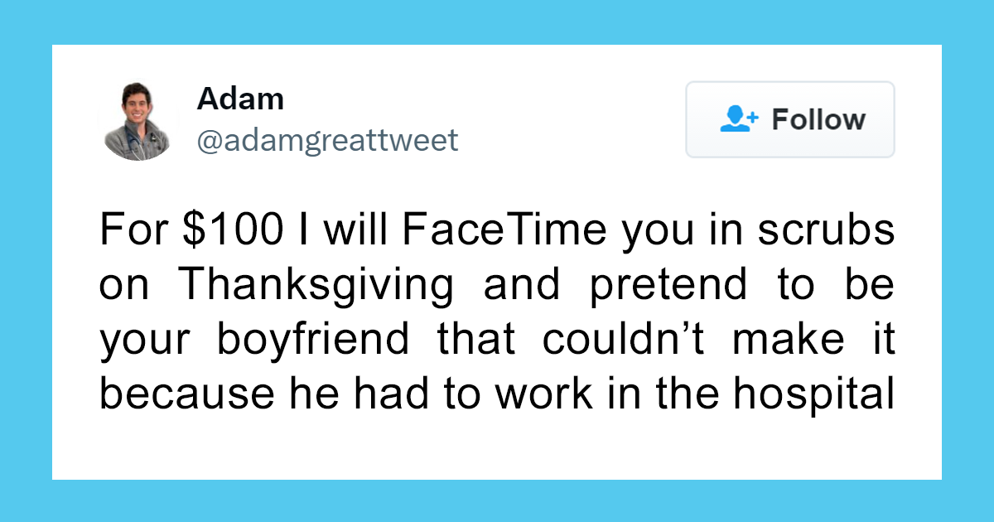The width and height of the screenshot is (994, 522).
Task: Open Adam's profile via his display name
Action: coord(239,98)
